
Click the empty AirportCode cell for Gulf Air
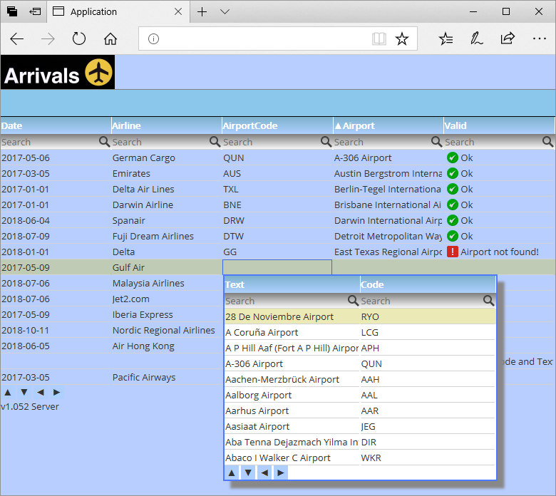coord(277,267)
